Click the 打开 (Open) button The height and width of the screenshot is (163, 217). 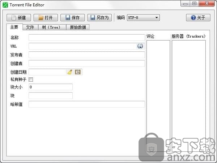pos(46,18)
